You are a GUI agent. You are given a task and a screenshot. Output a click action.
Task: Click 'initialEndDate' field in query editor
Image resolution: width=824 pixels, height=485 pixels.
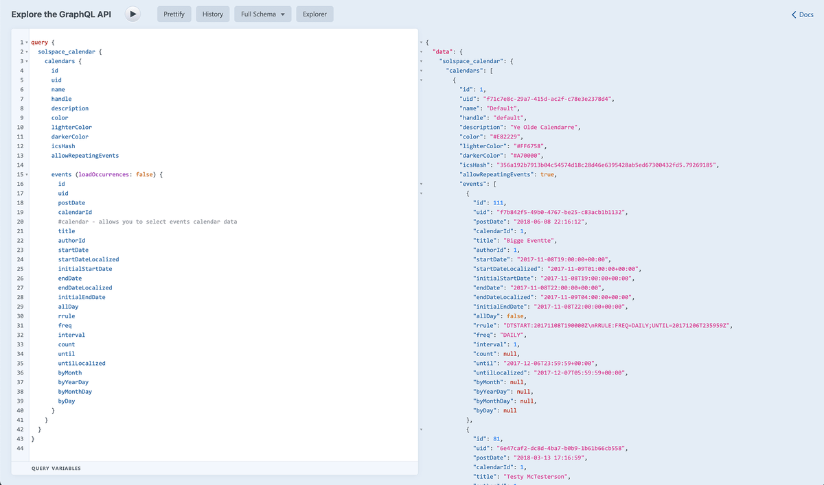click(82, 298)
